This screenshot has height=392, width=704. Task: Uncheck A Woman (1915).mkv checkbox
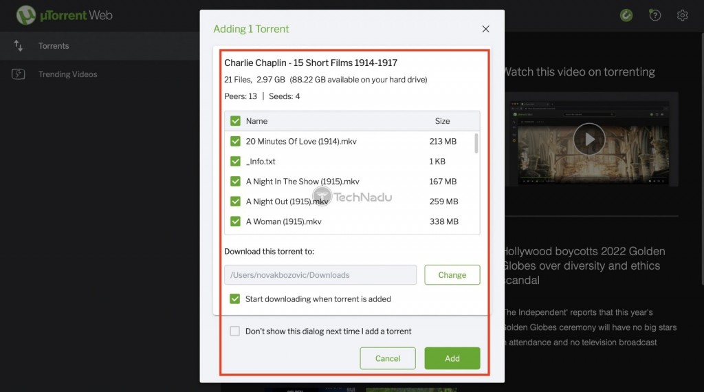[235, 221]
